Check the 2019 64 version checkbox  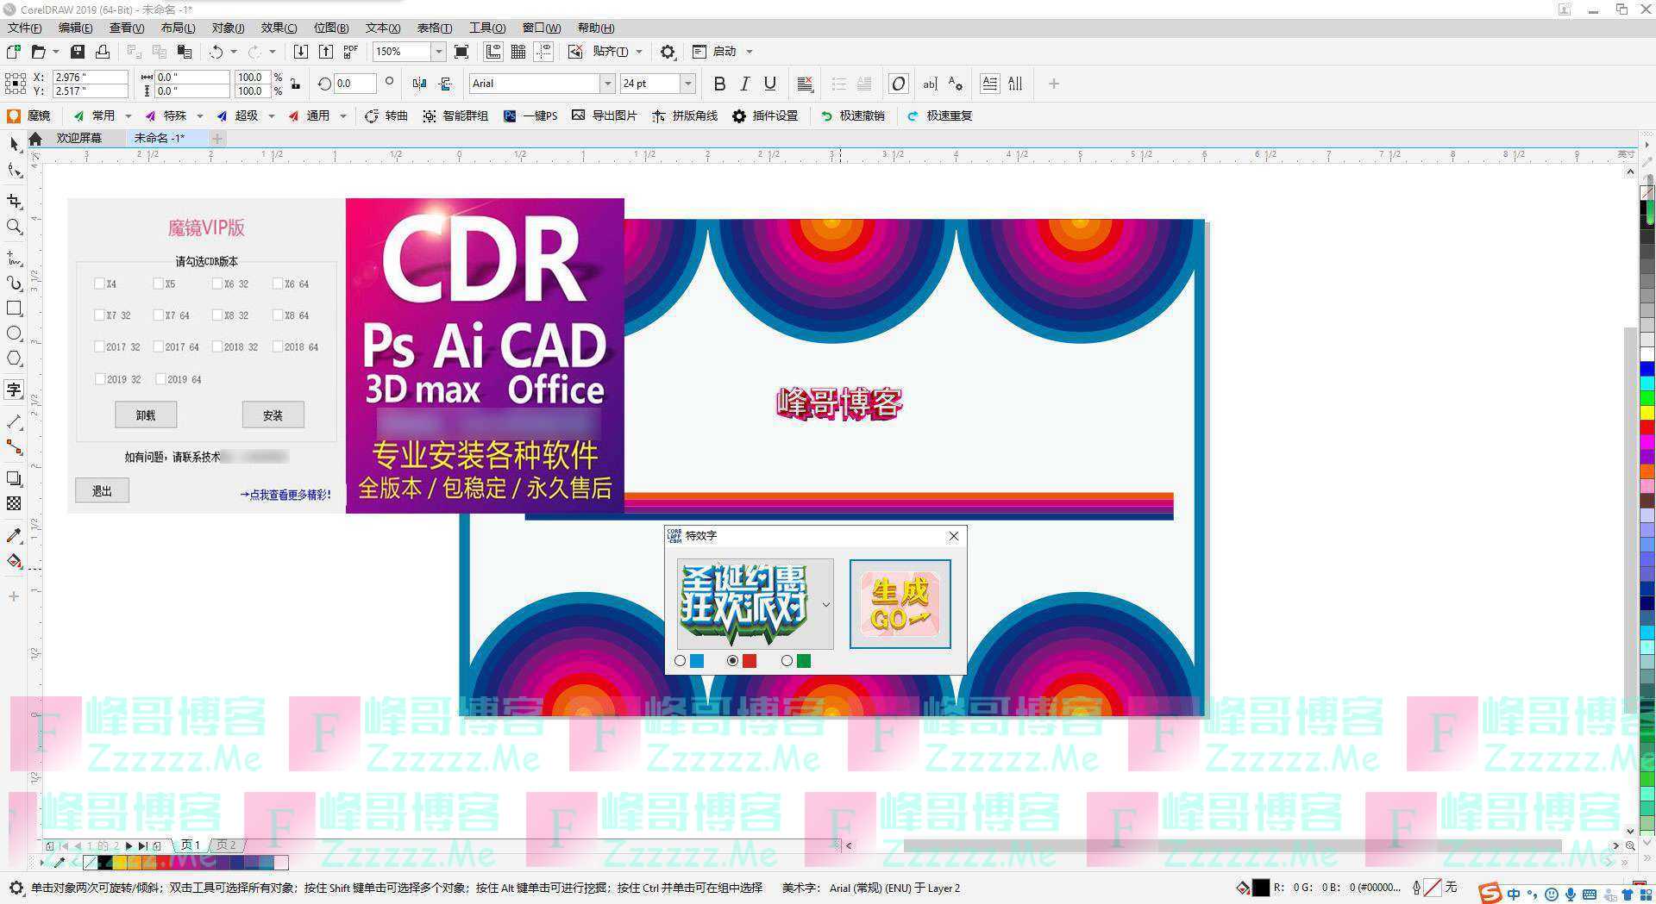click(160, 379)
